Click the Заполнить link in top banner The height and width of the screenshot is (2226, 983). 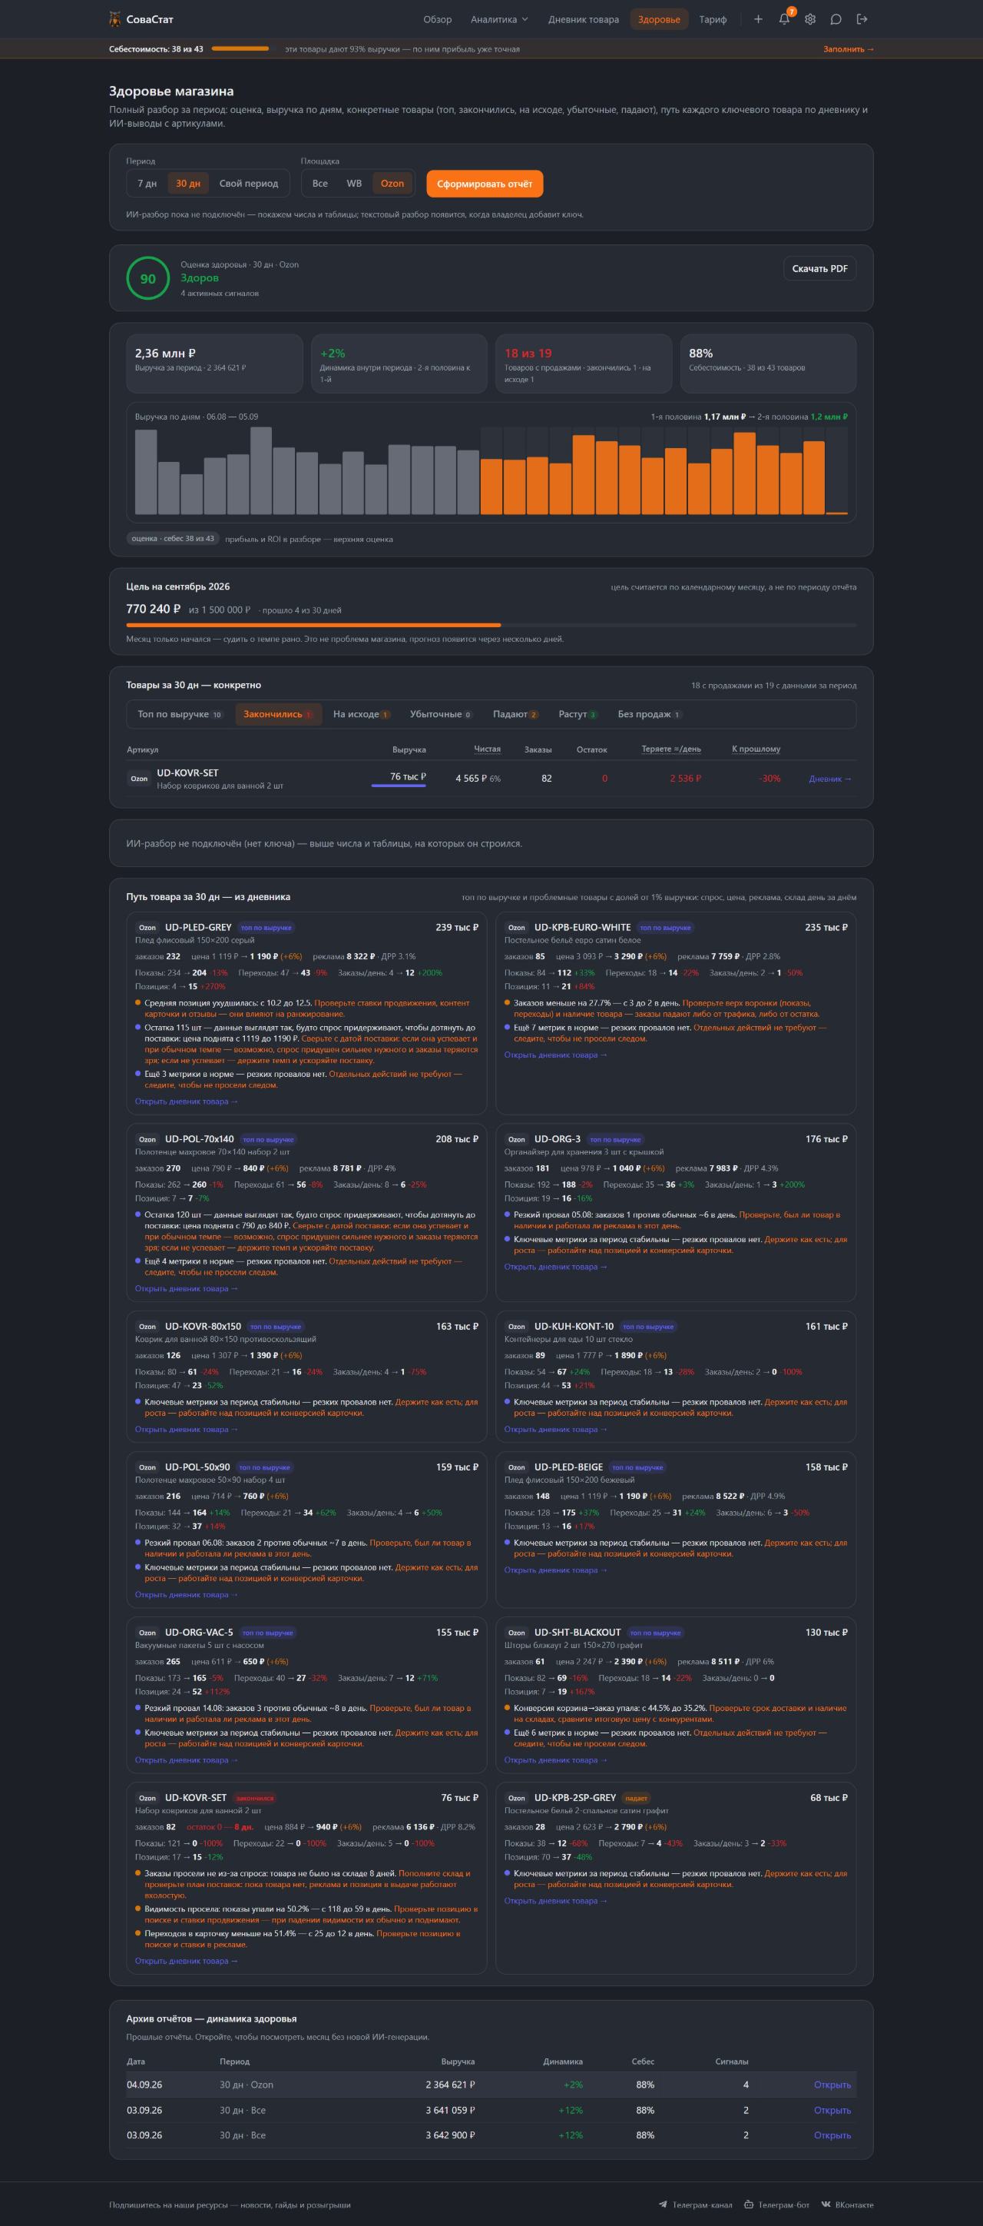[848, 49]
